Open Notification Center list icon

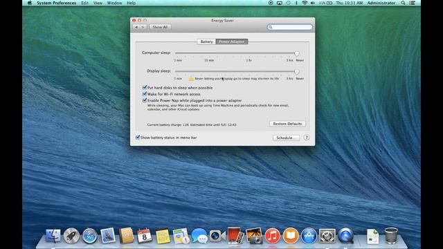click(413, 3)
